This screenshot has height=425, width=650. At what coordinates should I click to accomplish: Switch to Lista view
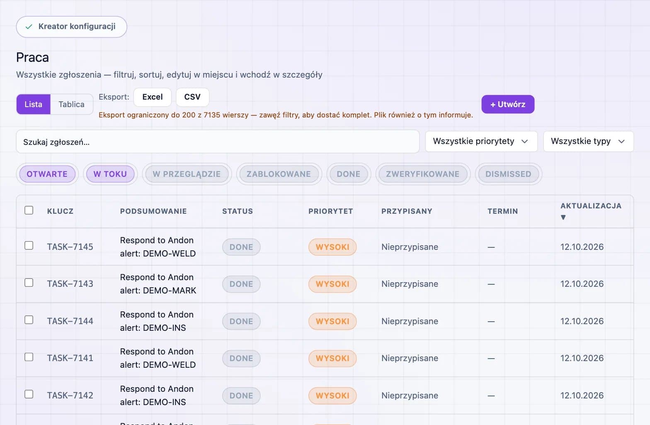[33, 104]
